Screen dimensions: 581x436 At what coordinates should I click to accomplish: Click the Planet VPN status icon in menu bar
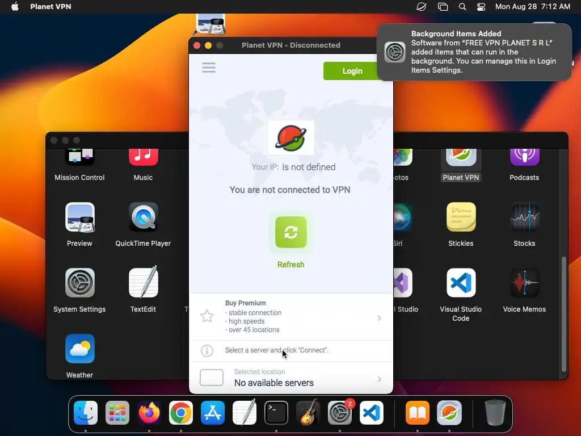pos(422,7)
